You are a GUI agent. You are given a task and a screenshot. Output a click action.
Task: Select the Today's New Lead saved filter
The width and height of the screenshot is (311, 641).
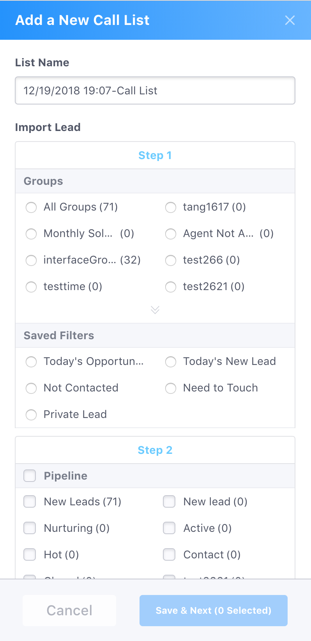(170, 362)
